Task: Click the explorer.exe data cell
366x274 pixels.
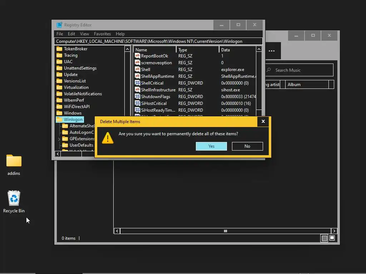Action: [x=232, y=70]
